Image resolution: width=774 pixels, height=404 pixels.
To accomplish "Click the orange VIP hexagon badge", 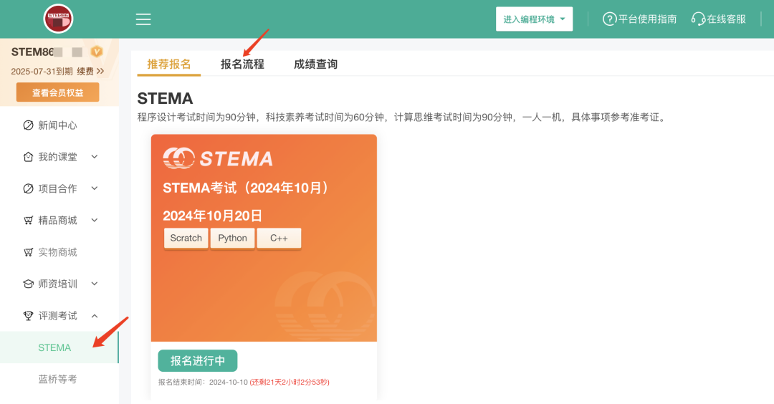I will click(x=97, y=52).
